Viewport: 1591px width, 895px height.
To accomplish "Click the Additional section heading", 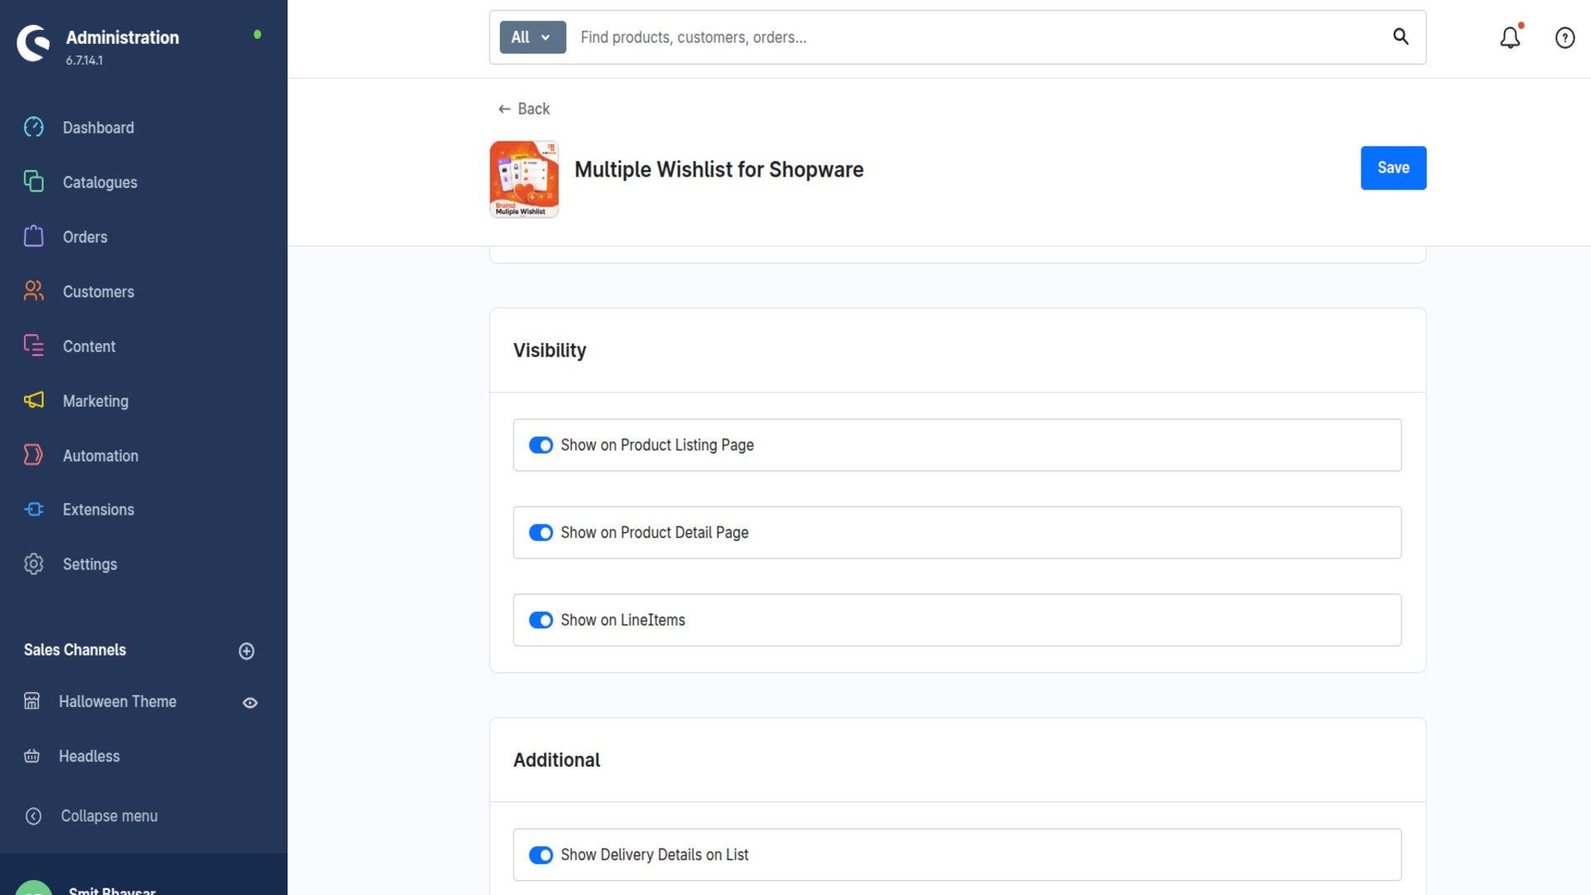I will click(557, 760).
